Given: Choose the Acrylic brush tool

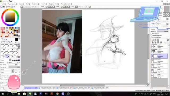Looking at the screenshot, I should (x=3, y=56).
